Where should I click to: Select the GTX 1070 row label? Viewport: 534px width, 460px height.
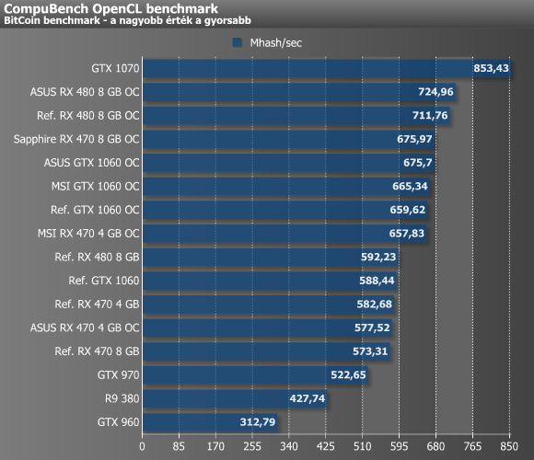coord(115,68)
